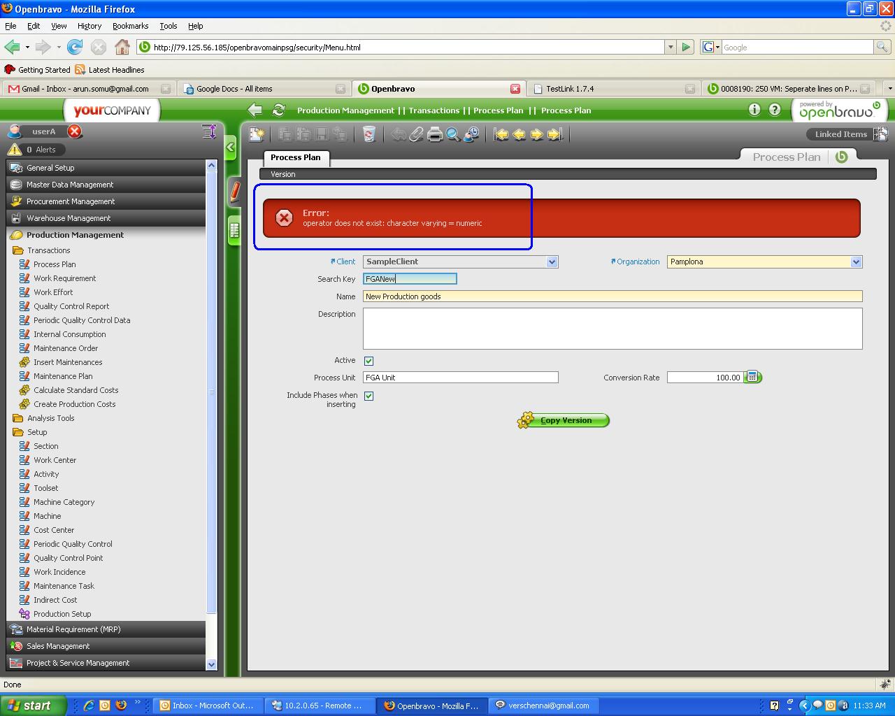The image size is (895, 716).
Task: Click the Help question mark icon
Action: point(775,110)
